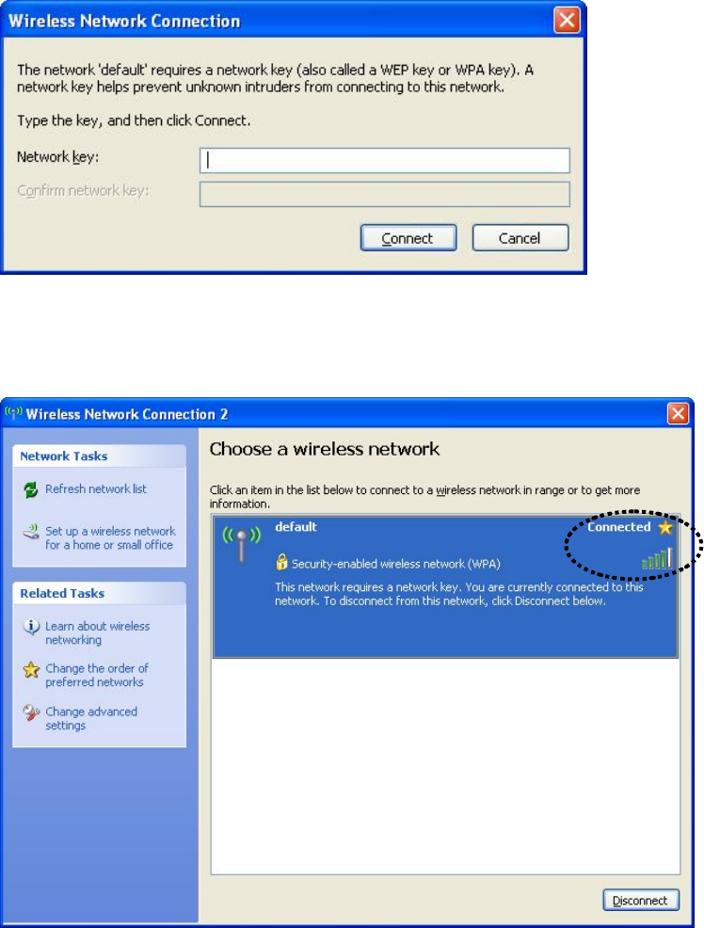Click the antenna icon of the default network

tap(241, 543)
